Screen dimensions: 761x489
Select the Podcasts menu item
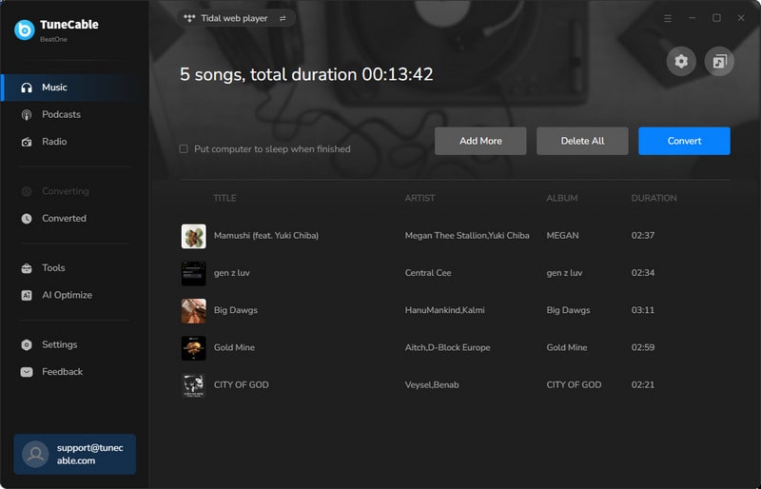(x=61, y=114)
